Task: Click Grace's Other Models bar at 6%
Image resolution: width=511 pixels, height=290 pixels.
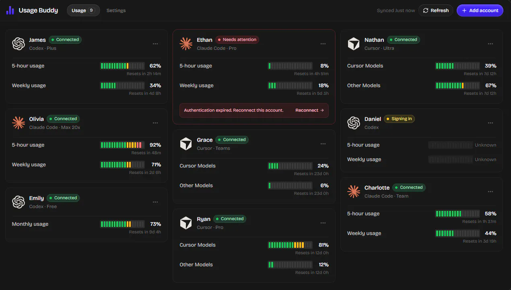Action: pos(290,186)
